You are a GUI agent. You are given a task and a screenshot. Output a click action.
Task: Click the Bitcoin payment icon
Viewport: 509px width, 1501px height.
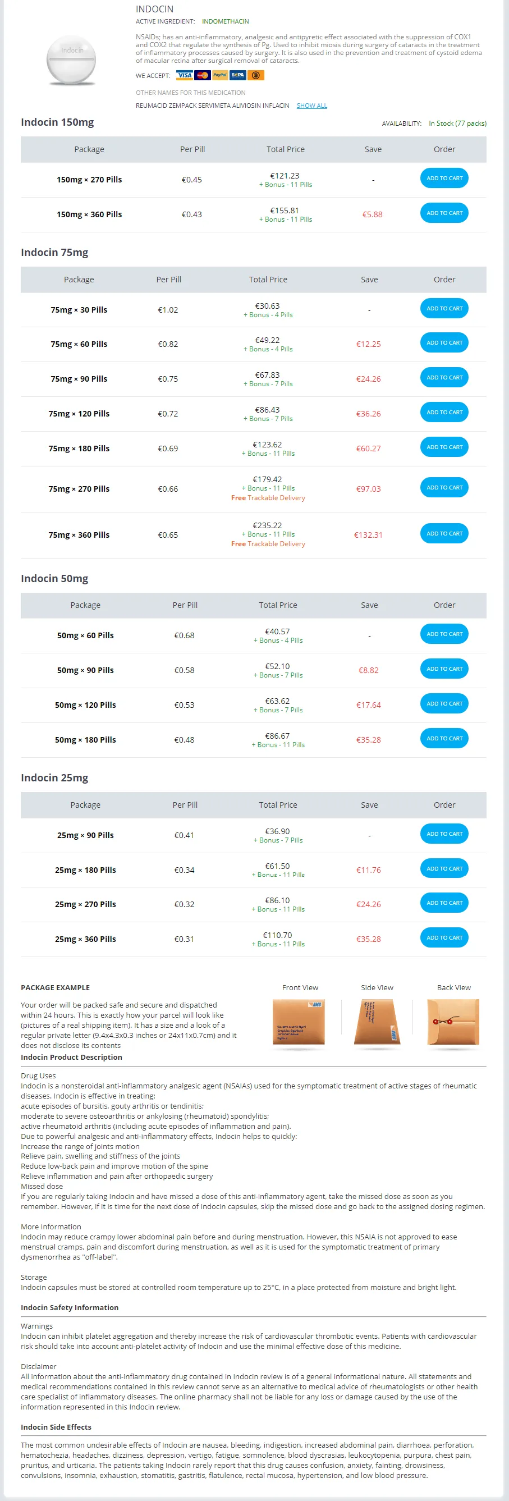(x=256, y=75)
